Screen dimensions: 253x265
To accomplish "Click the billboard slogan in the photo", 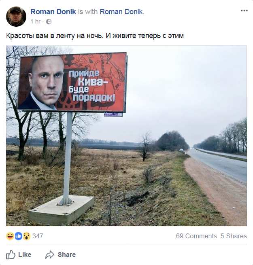I will click(x=92, y=86).
